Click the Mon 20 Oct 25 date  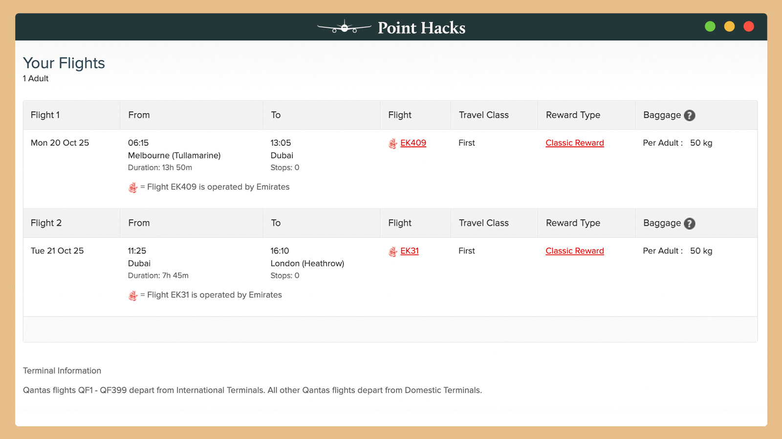click(x=60, y=143)
